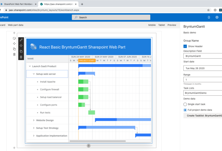Click the info icon next to the bookmark star
The width and height of the screenshot is (222, 151).
tap(215, 10)
